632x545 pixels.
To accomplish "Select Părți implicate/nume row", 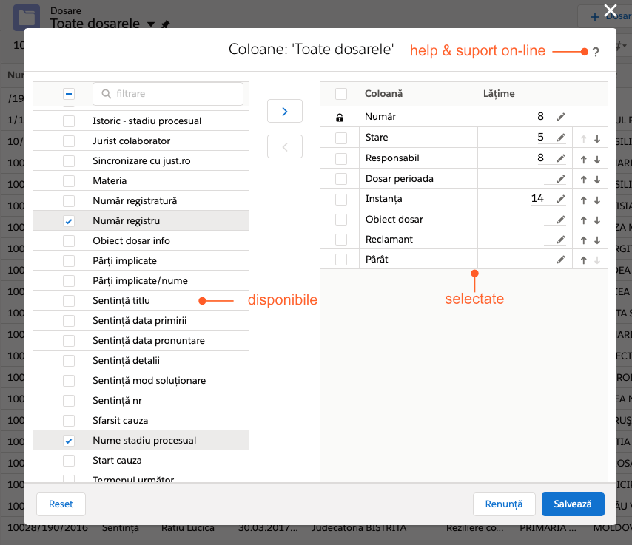I will pyautogui.click(x=141, y=281).
